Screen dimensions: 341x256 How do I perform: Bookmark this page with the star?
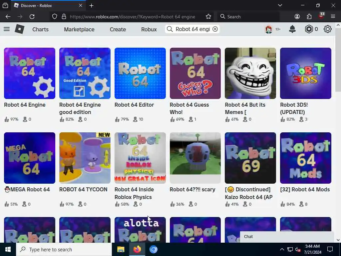pyautogui.click(x=208, y=17)
